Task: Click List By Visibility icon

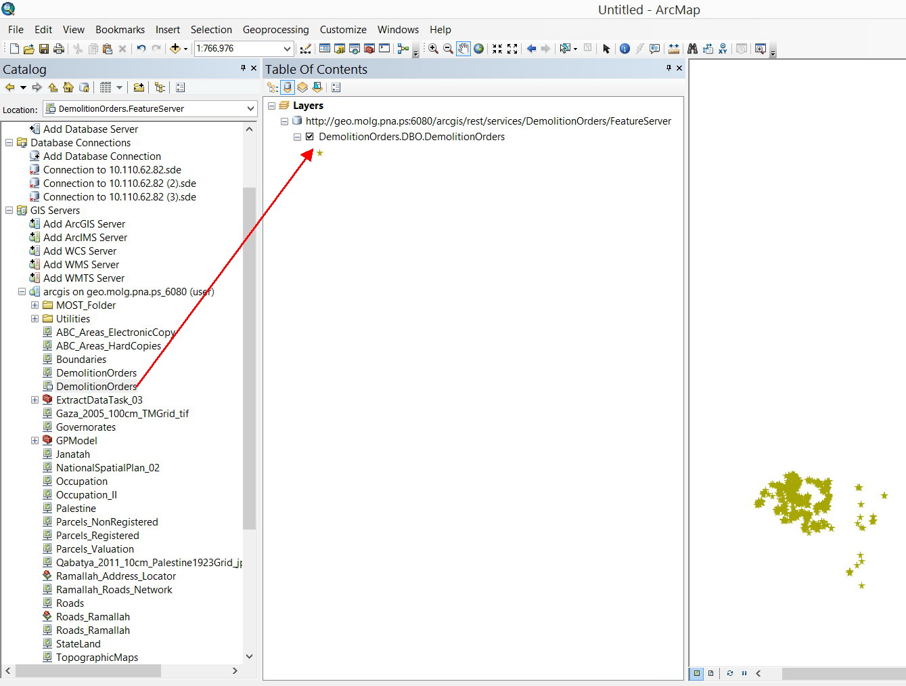Action: pyautogui.click(x=302, y=87)
